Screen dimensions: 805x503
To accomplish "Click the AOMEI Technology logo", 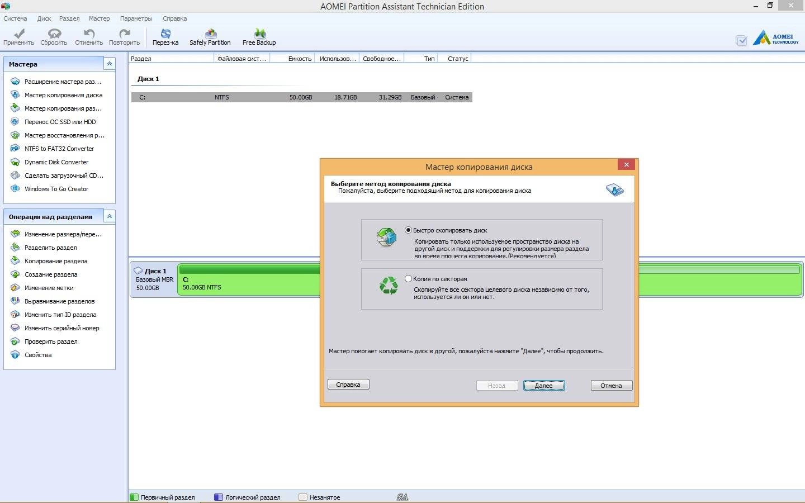I will click(x=775, y=39).
